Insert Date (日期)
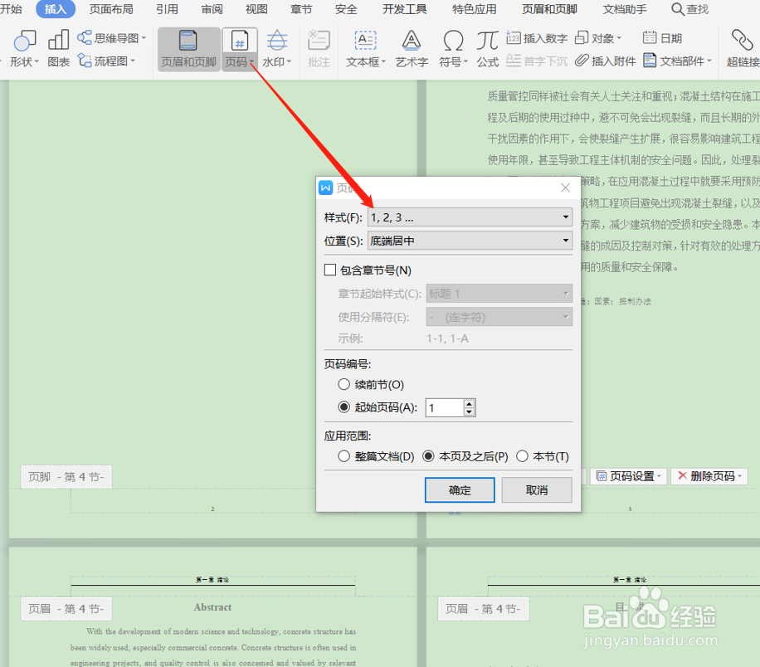Image resolution: width=760 pixels, height=667 pixels. 662,38
